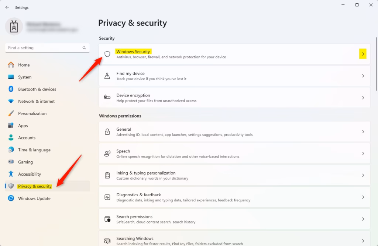This screenshot has height=246, width=378.
Task: Select Windows Update label
Action: coord(34,198)
